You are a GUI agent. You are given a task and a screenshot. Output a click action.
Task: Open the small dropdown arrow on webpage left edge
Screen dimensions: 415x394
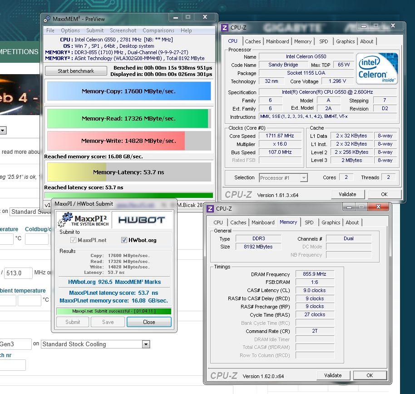(x=3, y=130)
